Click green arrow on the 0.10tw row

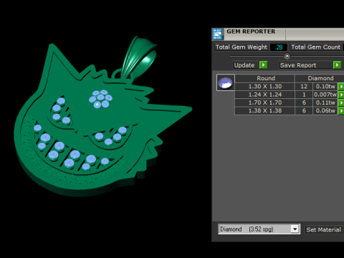pyautogui.click(x=341, y=87)
